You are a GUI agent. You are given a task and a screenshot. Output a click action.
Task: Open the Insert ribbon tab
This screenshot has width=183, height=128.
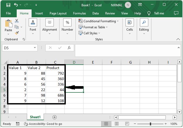(x=39, y=13)
